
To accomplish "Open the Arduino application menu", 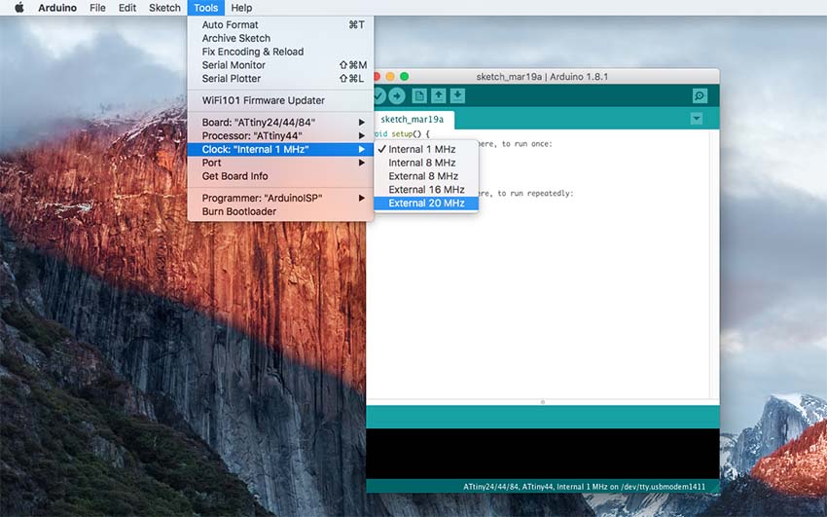I will pos(57,8).
